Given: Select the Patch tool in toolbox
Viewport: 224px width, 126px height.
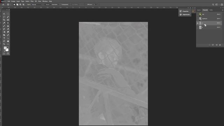Looking at the screenshot, I should 8,23.
